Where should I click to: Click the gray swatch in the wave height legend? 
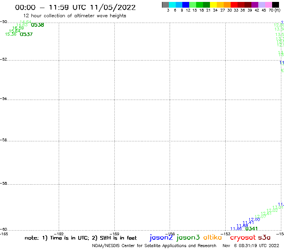[165, 5]
